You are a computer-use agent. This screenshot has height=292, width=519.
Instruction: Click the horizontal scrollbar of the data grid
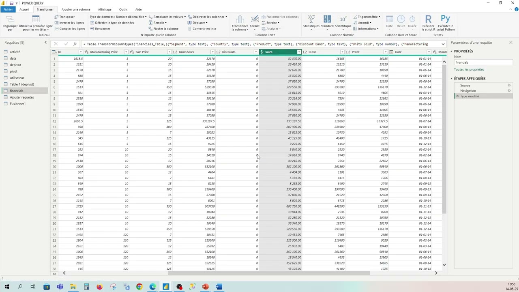(269, 273)
